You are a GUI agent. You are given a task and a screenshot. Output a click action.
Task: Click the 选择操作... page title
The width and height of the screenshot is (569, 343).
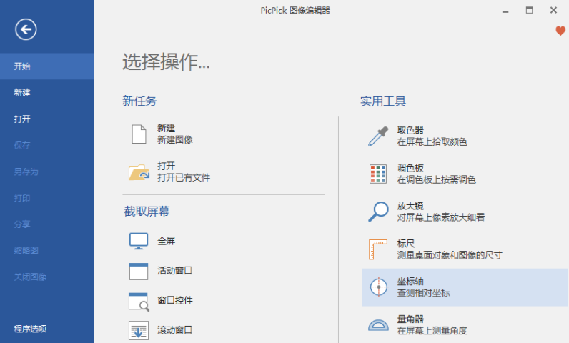pyautogui.click(x=166, y=61)
